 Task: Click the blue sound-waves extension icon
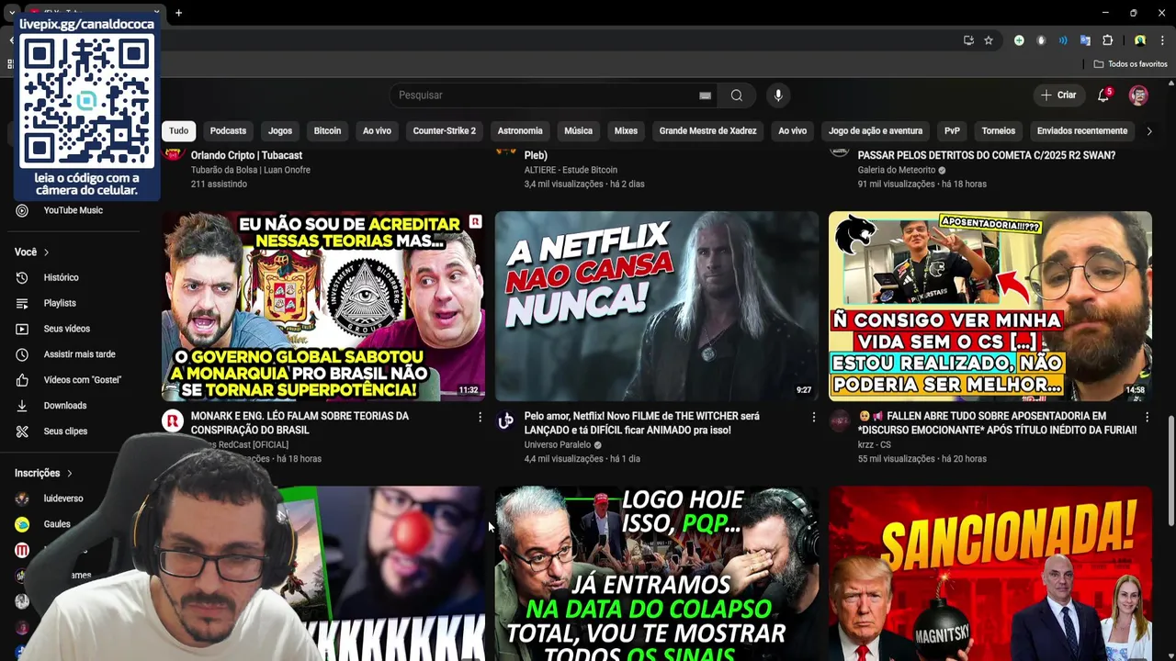coord(1063,40)
